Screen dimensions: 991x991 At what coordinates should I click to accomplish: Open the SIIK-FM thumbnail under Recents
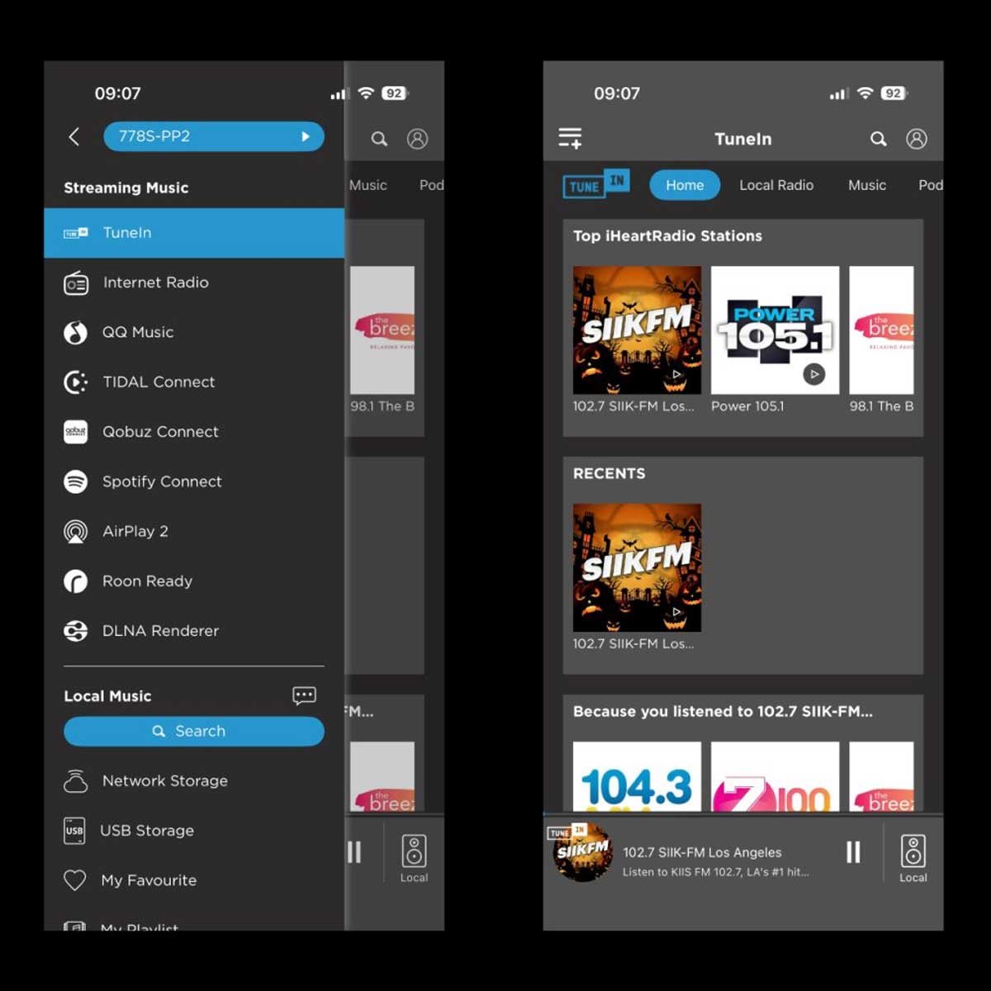[637, 568]
